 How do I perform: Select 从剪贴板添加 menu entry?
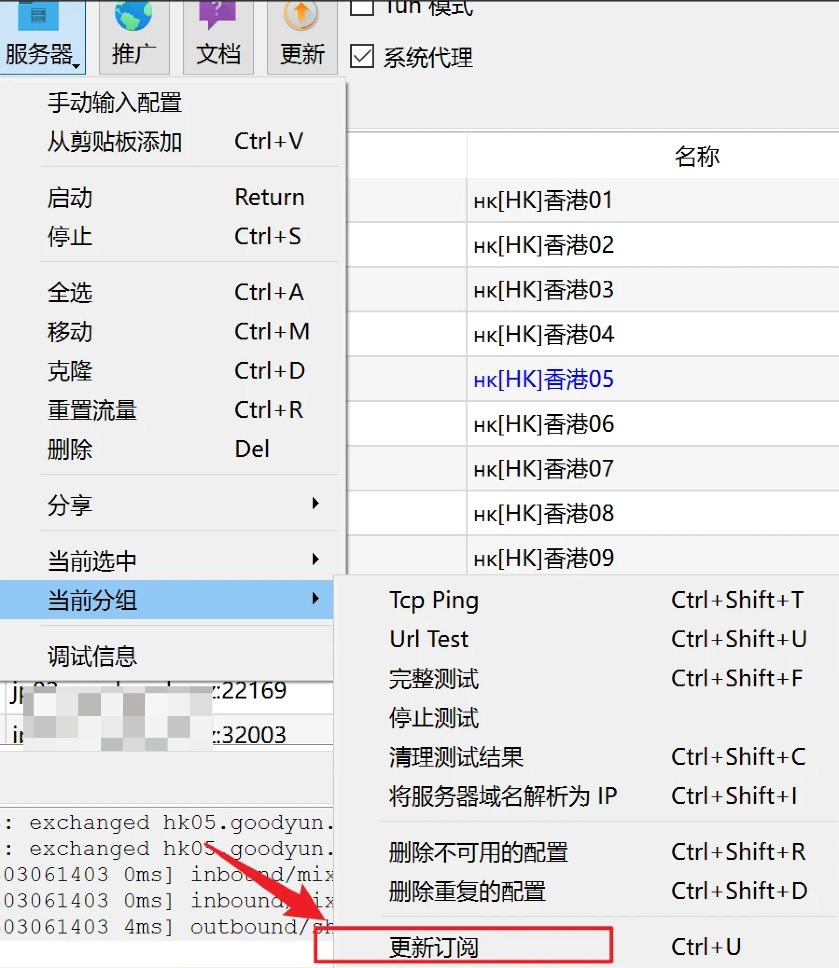[x=115, y=141]
